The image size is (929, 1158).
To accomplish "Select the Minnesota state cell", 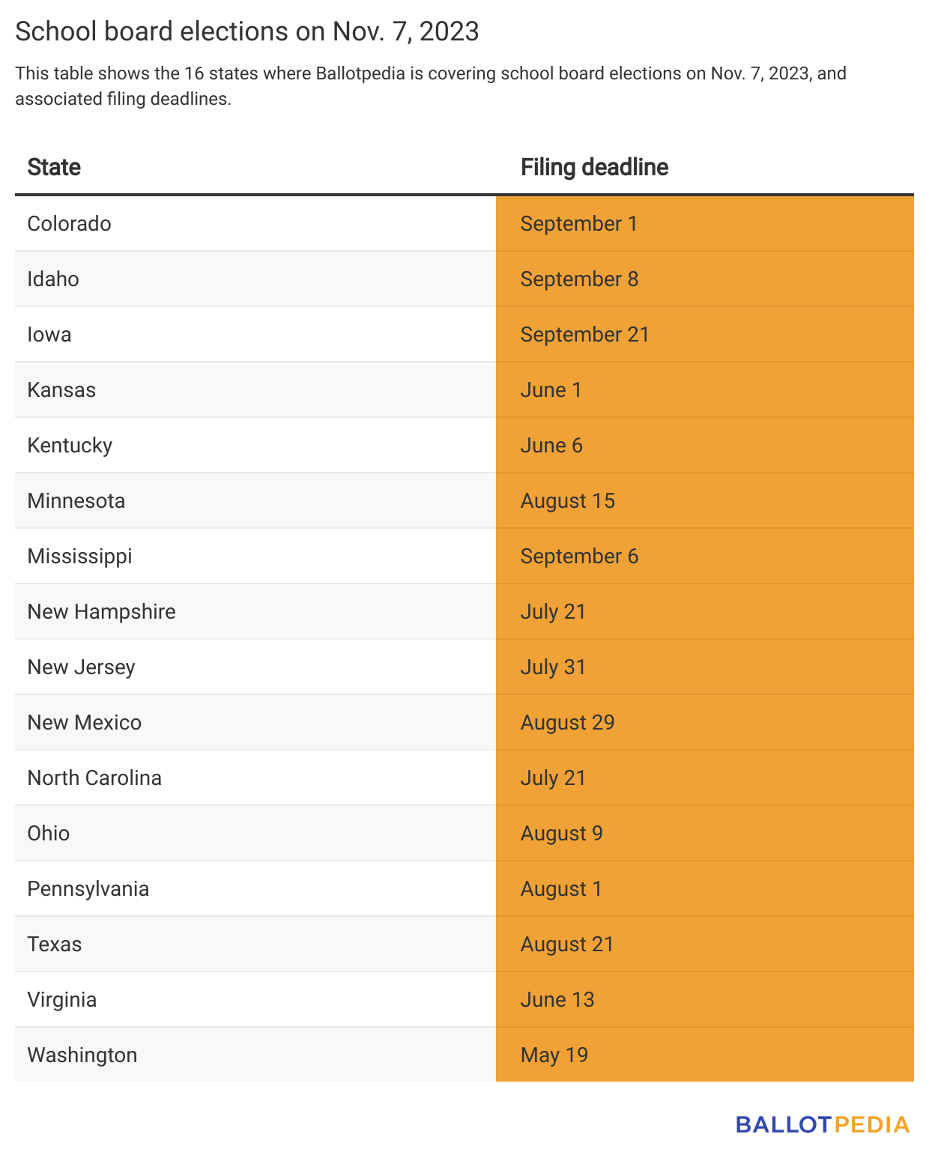I will [255, 500].
